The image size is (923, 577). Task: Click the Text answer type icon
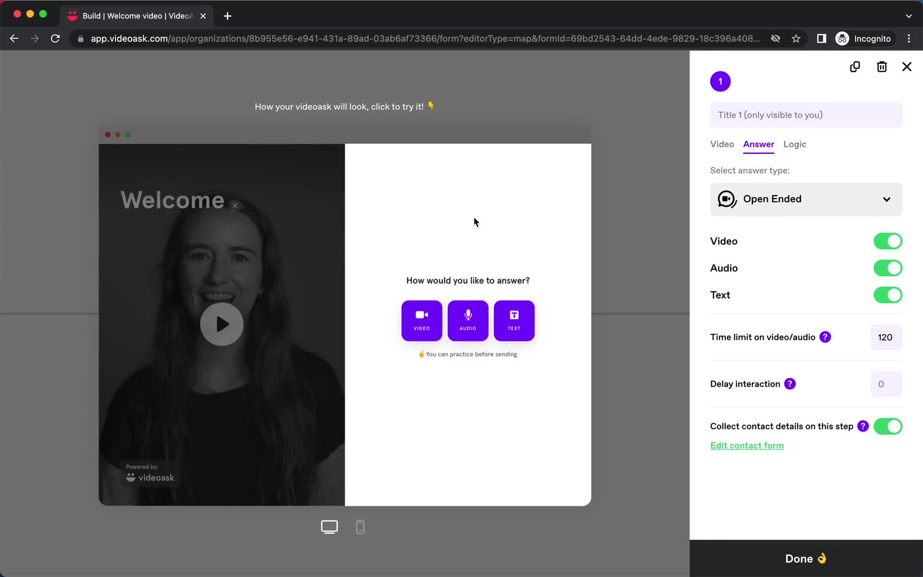(515, 320)
